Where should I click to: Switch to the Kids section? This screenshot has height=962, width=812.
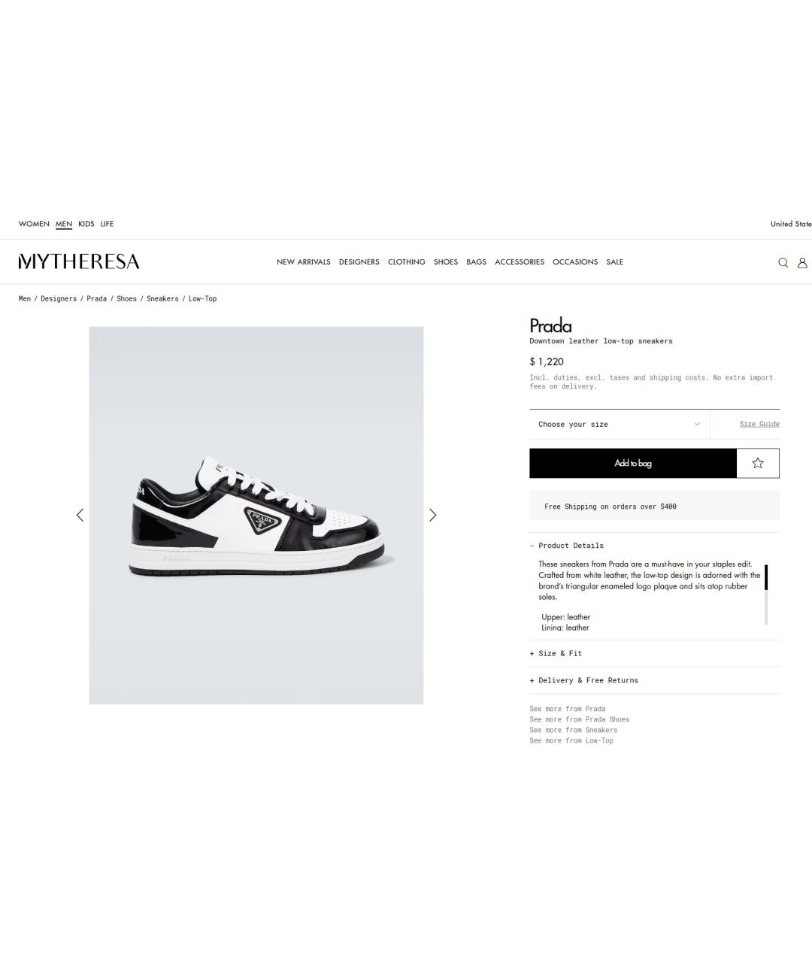[86, 224]
